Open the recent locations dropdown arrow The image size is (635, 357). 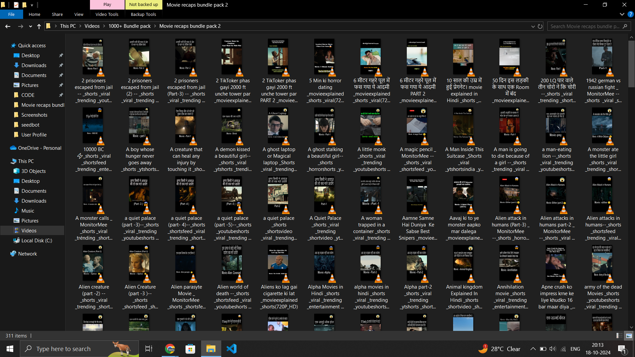coord(30,26)
